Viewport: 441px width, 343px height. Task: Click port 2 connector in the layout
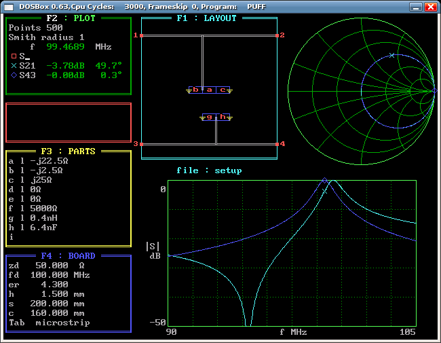[277, 35]
